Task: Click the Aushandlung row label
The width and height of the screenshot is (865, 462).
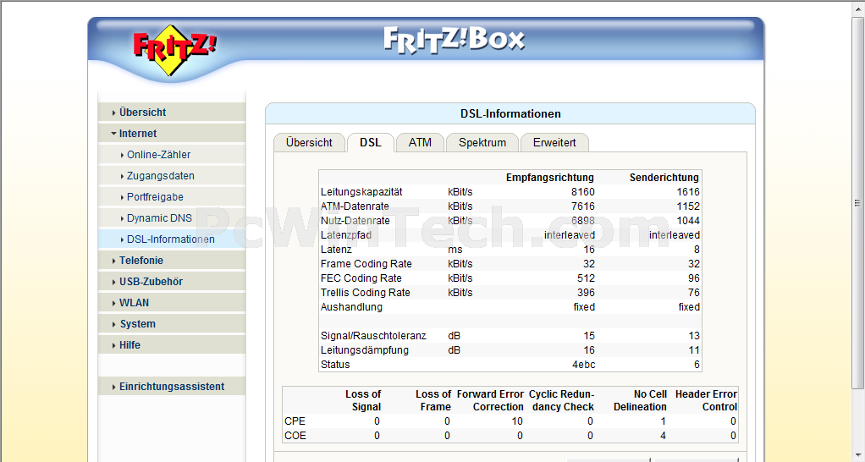Action: click(x=351, y=306)
